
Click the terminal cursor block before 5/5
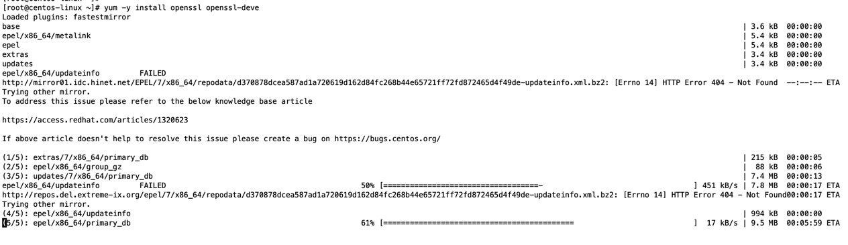(x=4, y=223)
